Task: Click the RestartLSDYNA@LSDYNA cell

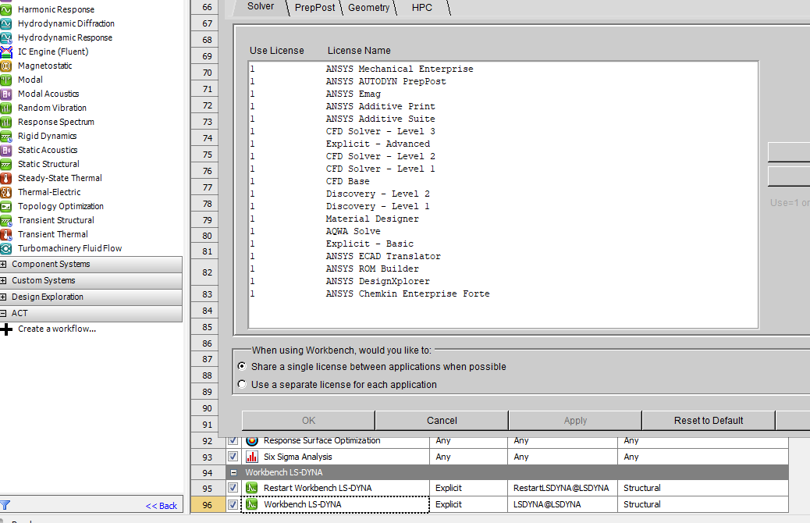Action: tap(562, 488)
